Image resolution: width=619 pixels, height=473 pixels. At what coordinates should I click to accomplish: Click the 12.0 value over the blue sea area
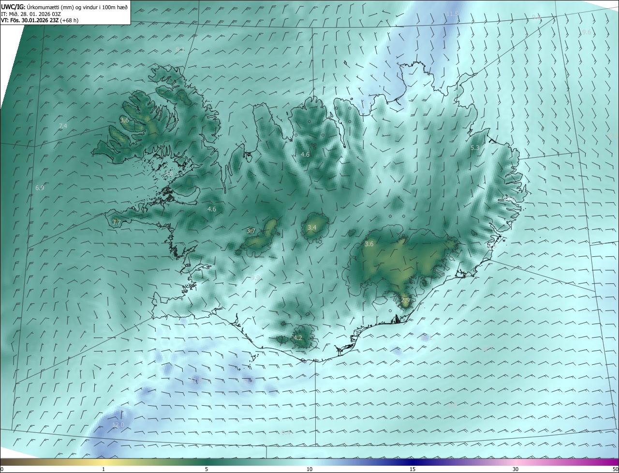click(118, 425)
